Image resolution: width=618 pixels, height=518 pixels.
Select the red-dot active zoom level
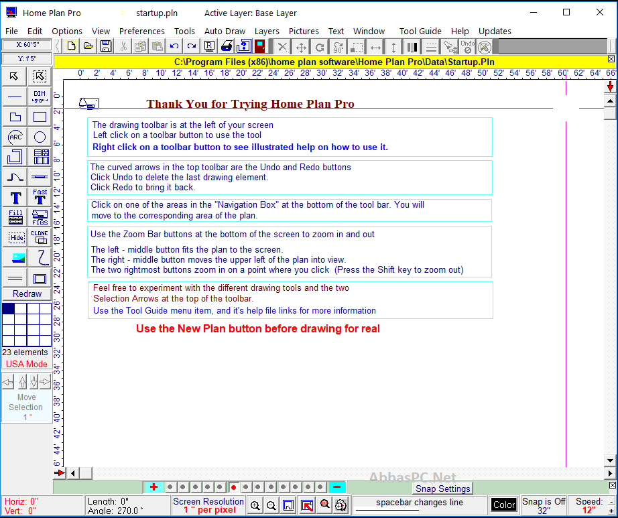[x=234, y=488]
